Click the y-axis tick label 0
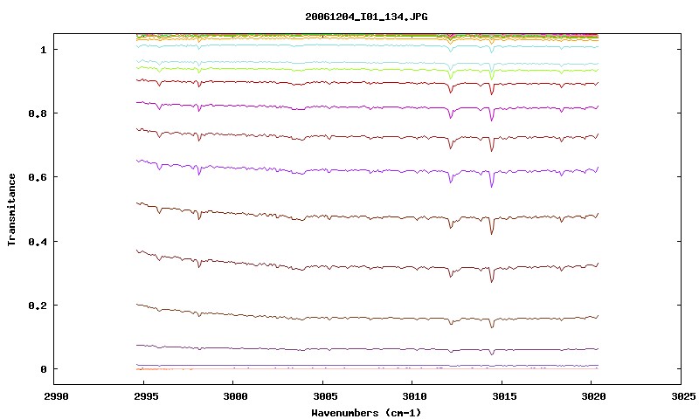 point(43,369)
